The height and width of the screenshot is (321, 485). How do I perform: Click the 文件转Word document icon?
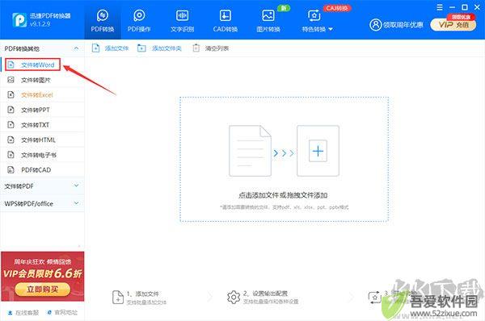click(11, 65)
